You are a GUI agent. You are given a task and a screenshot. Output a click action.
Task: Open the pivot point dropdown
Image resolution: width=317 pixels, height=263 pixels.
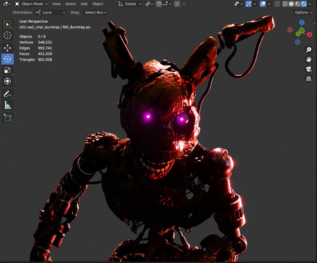(149, 4)
